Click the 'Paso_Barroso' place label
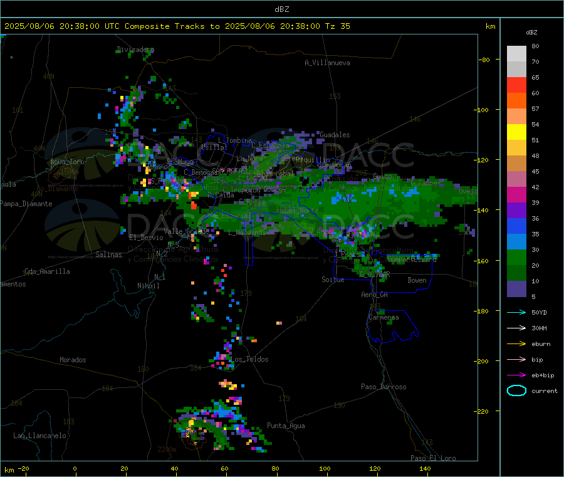 [384, 387]
